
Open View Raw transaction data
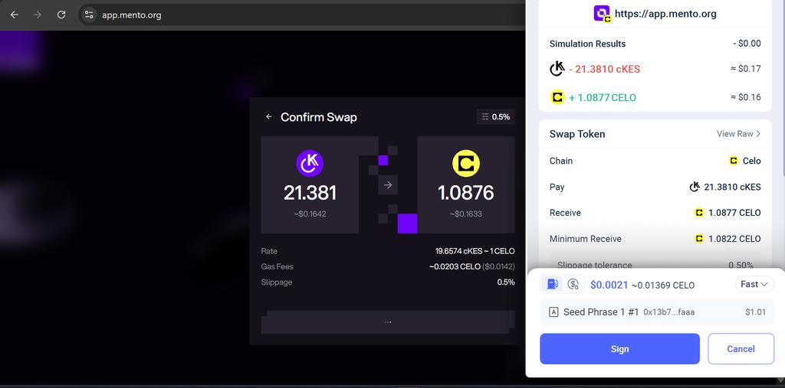click(x=738, y=133)
